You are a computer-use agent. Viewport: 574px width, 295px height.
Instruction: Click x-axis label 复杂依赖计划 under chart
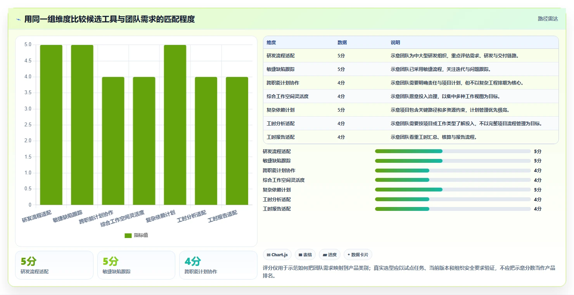(161, 216)
